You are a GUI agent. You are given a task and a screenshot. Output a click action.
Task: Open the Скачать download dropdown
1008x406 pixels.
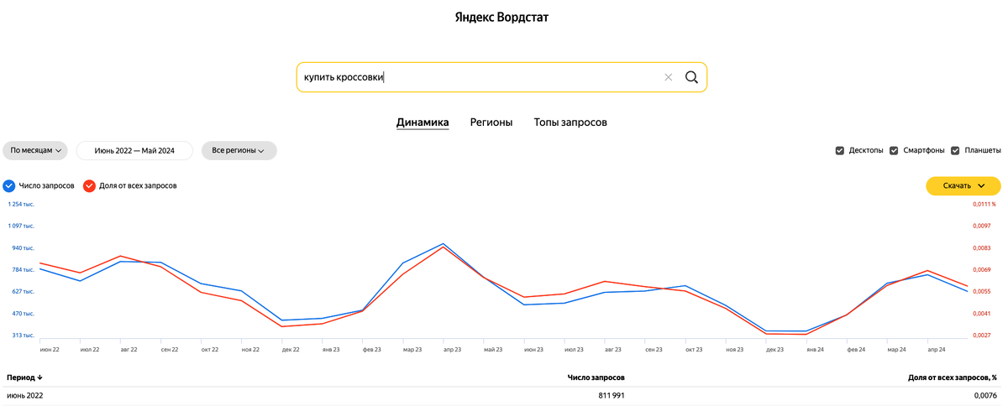[963, 185]
